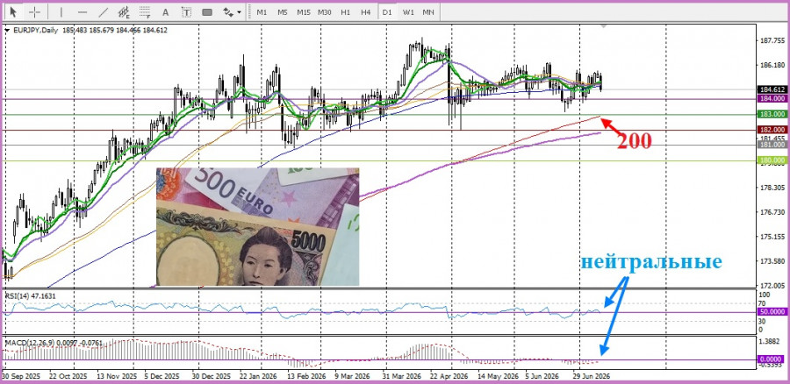Choose the Fibonacci Retracement tool
The image size is (790, 384).
tap(145, 11)
